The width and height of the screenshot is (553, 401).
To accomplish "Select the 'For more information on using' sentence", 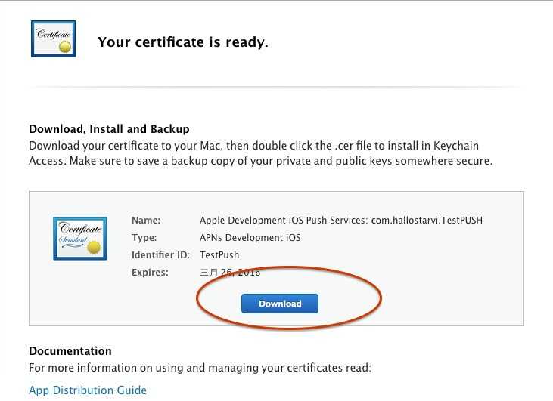I will 200,368.
